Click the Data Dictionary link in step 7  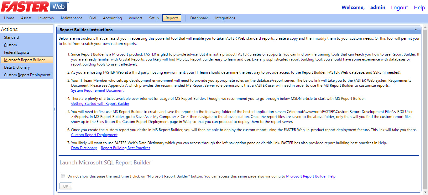pos(84,148)
